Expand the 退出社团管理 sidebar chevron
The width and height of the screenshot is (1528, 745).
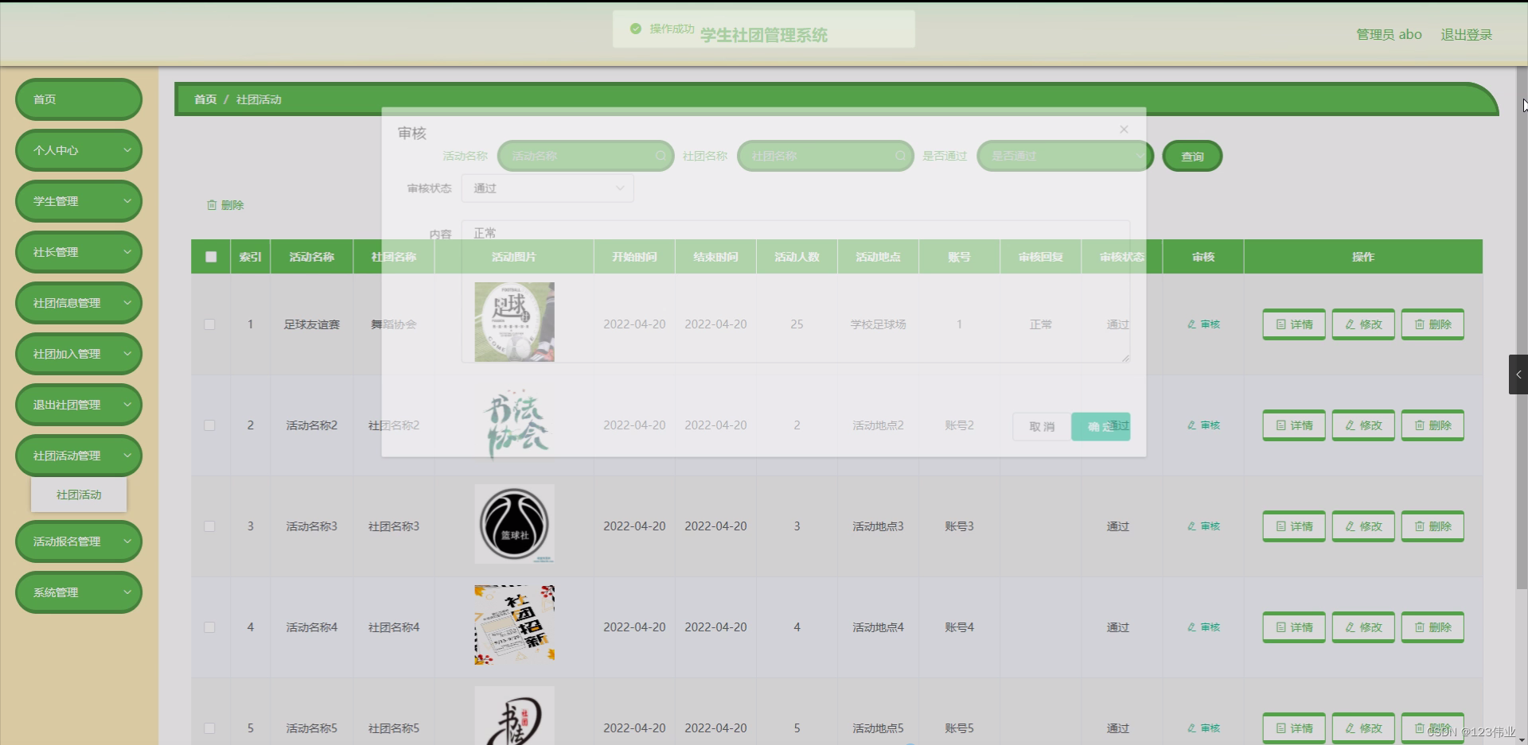point(127,405)
